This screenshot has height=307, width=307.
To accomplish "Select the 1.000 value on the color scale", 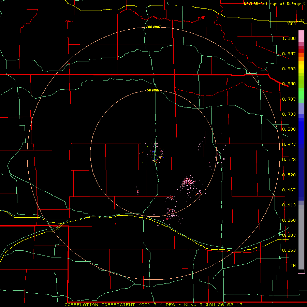I will [289, 38].
